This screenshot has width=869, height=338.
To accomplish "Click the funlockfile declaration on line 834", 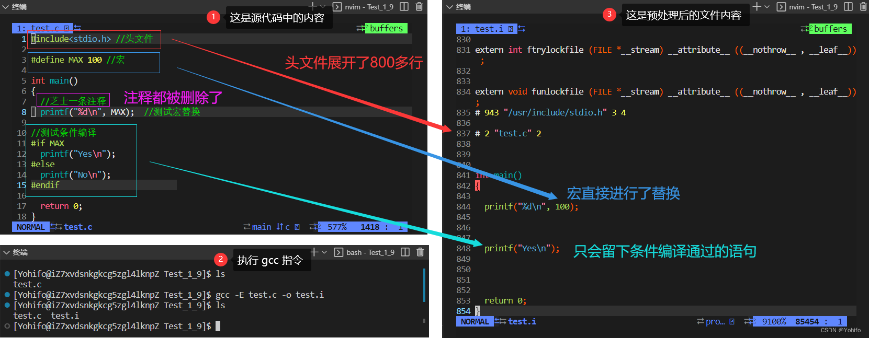I will tap(665, 91).
